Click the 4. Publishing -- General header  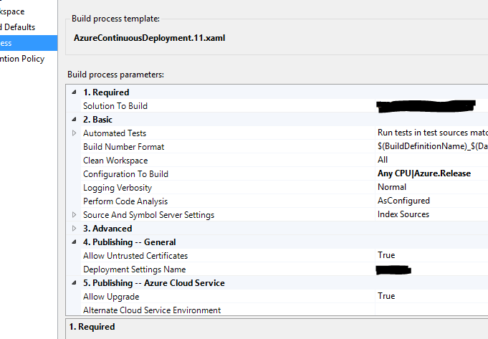click(130, 242)
